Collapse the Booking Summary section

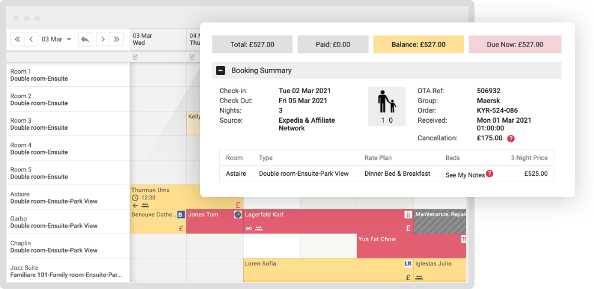coord(221,71)
